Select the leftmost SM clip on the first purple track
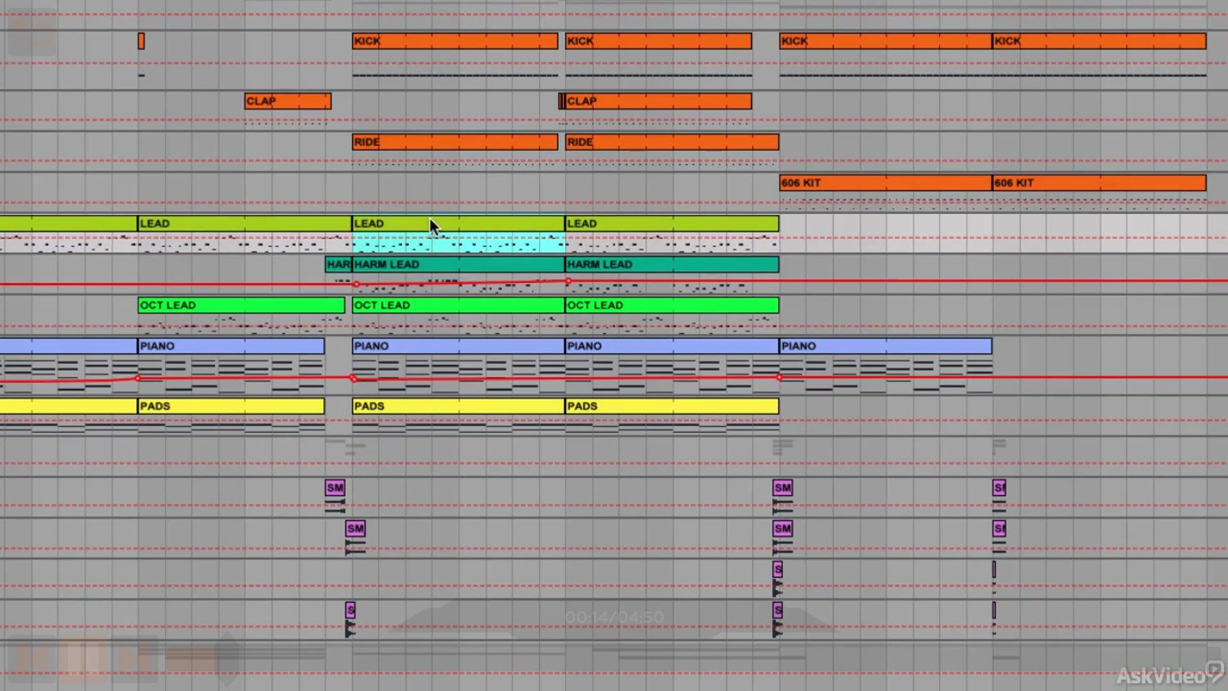Viewport: 1228px width, 691px height. coord(335,488)
